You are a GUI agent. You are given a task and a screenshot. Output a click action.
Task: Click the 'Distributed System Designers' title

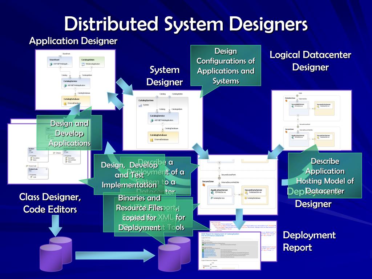point(186,24)
